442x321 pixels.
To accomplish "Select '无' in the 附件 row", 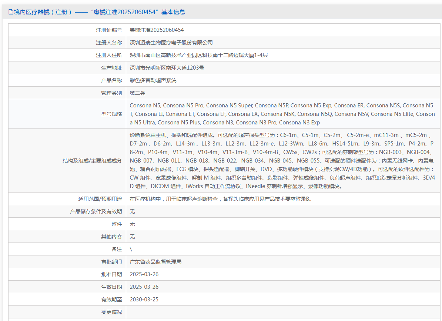I will (x=132, y=224).
